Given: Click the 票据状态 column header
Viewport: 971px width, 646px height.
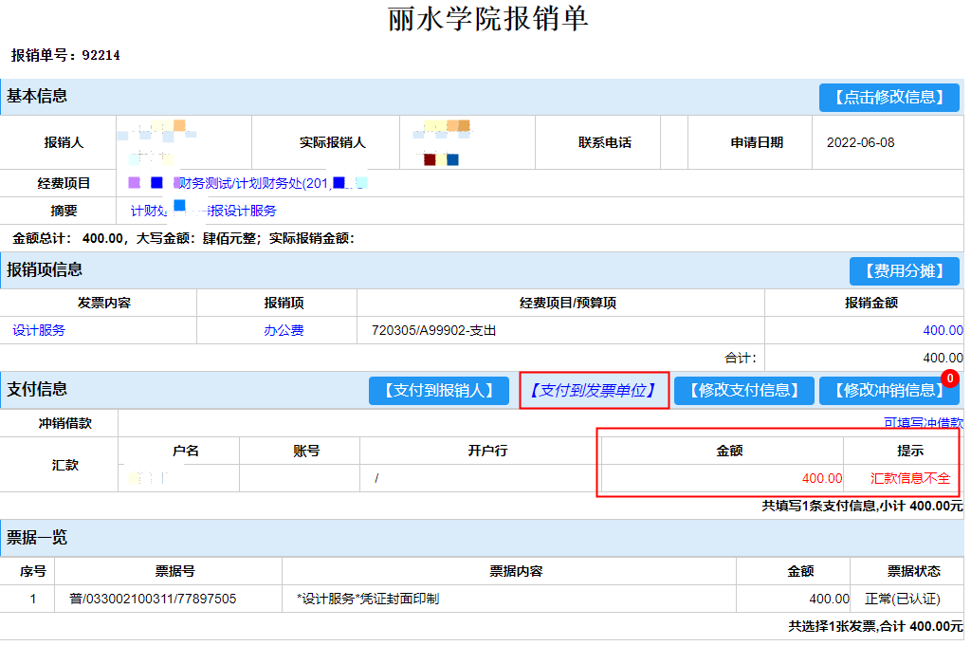Looking at the screenshot, I should tap(913, 571).
